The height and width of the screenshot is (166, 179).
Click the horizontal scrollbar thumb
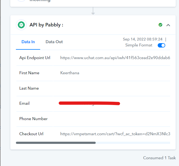56,143
